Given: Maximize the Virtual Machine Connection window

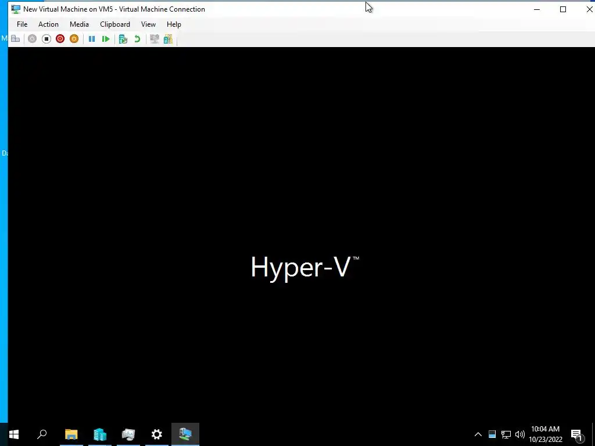Looking at the screenshot, I should click(x=563, y=9).
